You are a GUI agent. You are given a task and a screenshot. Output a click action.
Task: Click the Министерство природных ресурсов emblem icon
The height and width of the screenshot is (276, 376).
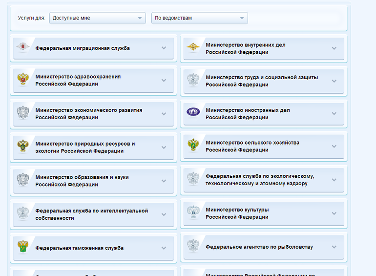point(23,146)
